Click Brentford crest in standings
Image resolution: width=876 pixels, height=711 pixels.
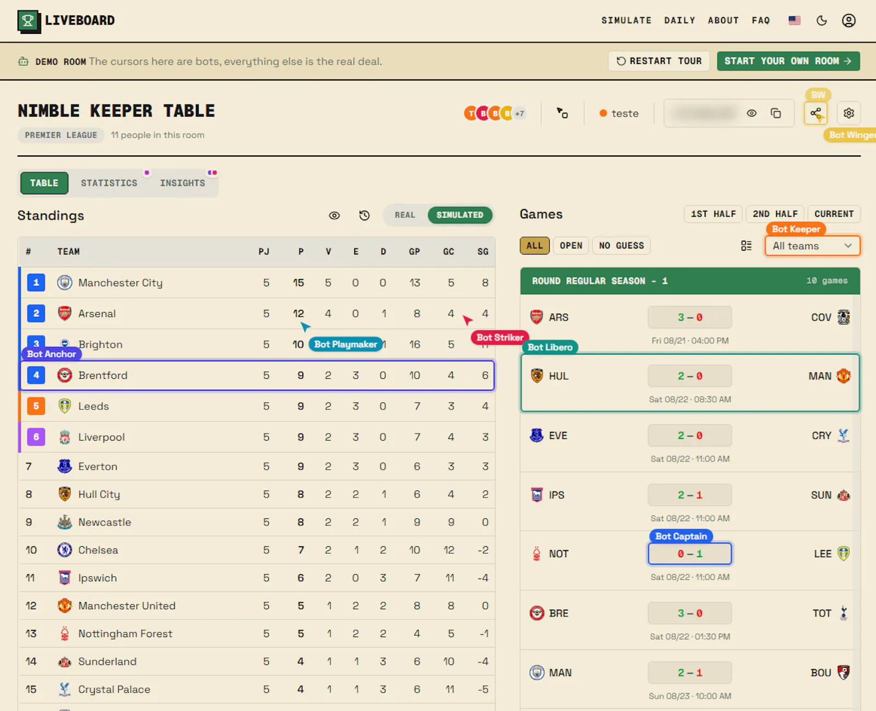point(65,375)
